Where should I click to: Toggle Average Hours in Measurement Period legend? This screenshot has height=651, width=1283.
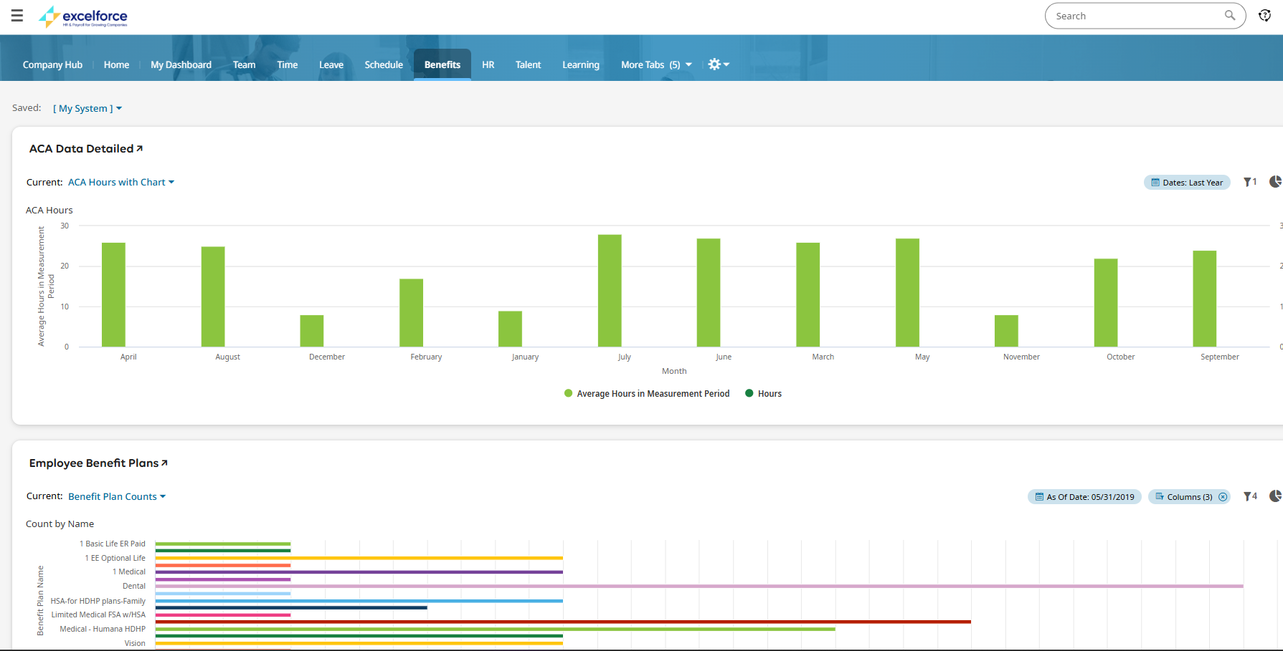click(x=647, y=393)
